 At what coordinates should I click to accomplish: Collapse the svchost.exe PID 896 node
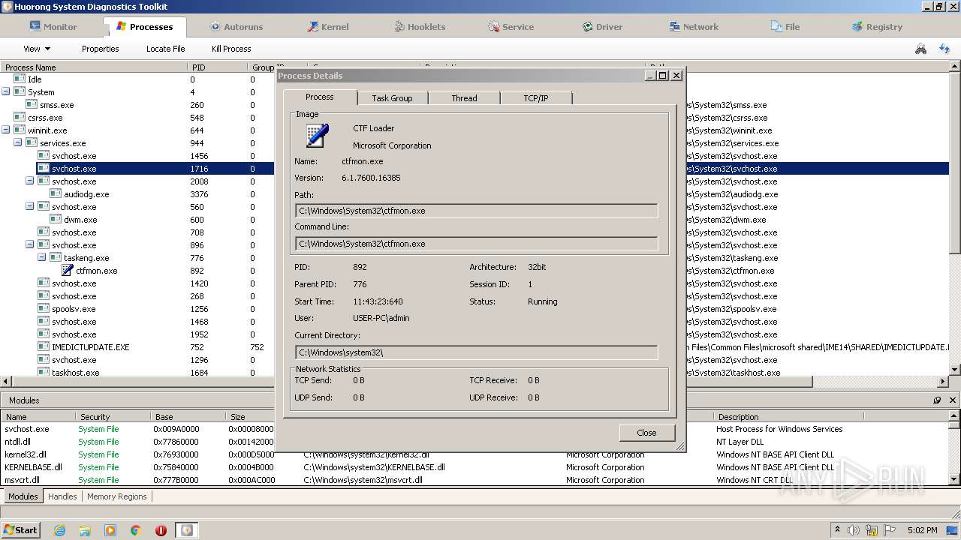coord(30,244)
